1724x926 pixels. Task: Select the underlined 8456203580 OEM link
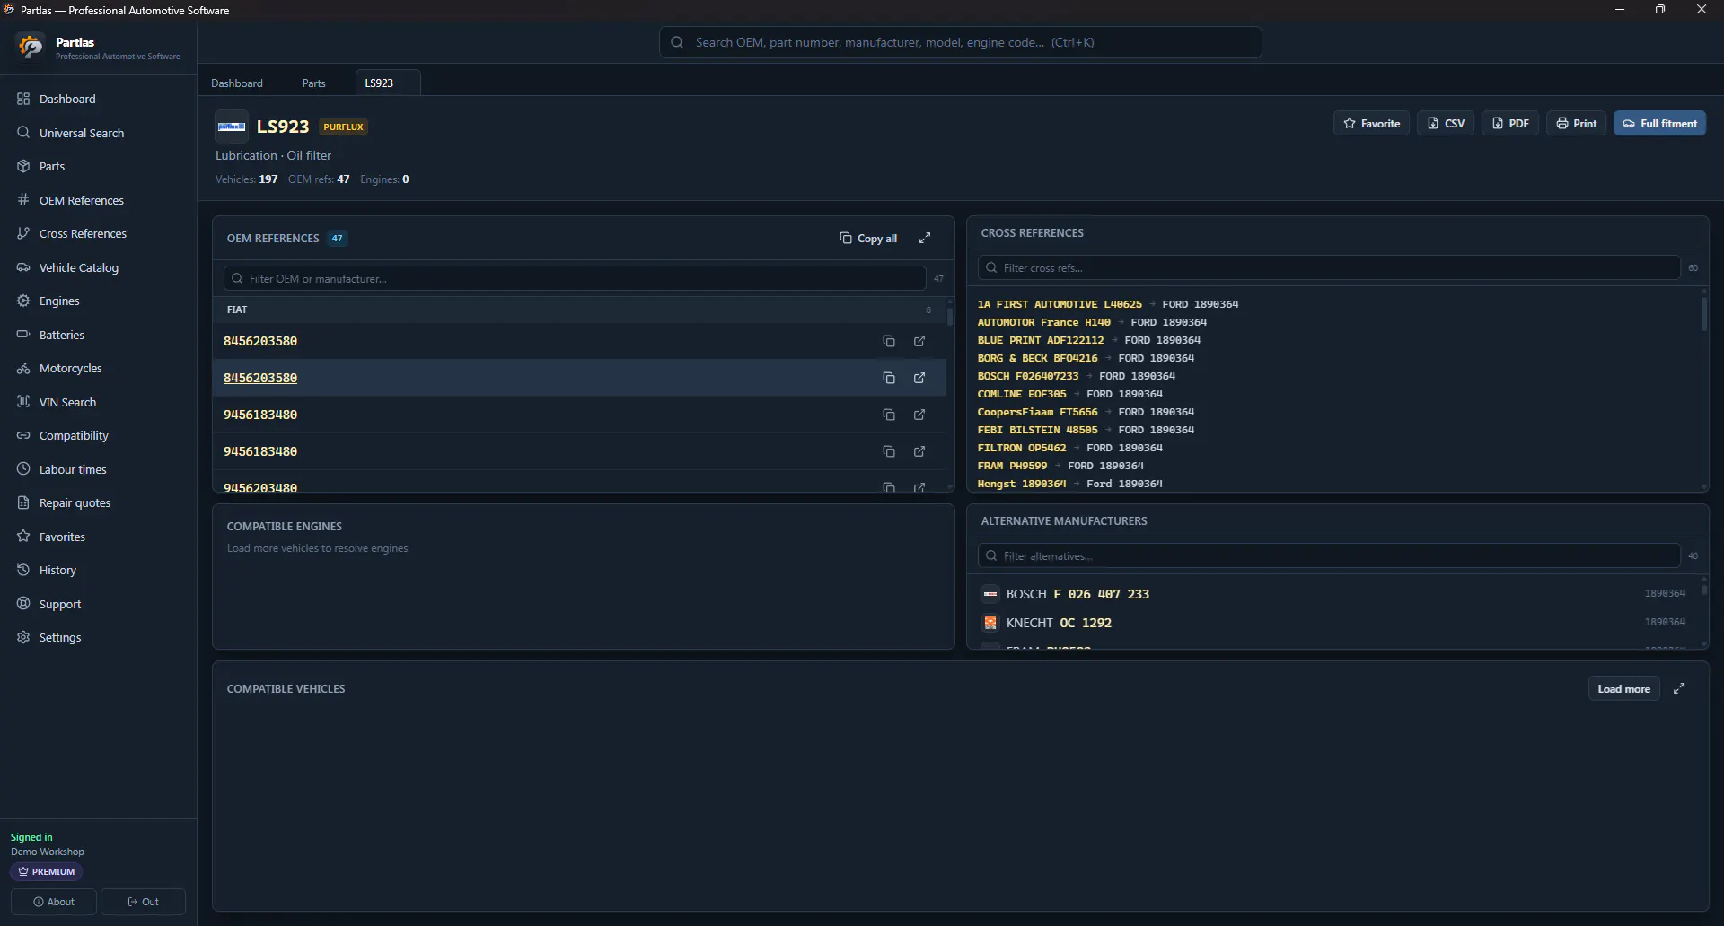[x=260, y=378]
